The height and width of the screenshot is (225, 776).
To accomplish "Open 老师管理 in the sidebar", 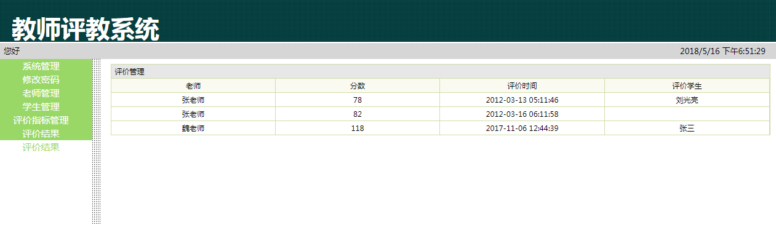I will click(41, 93).
